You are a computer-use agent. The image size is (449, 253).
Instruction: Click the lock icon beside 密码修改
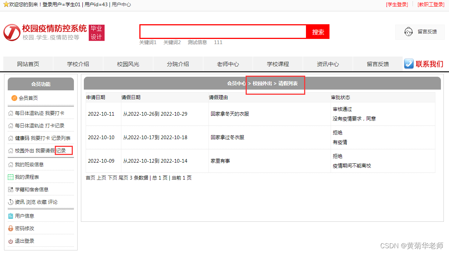11,228
